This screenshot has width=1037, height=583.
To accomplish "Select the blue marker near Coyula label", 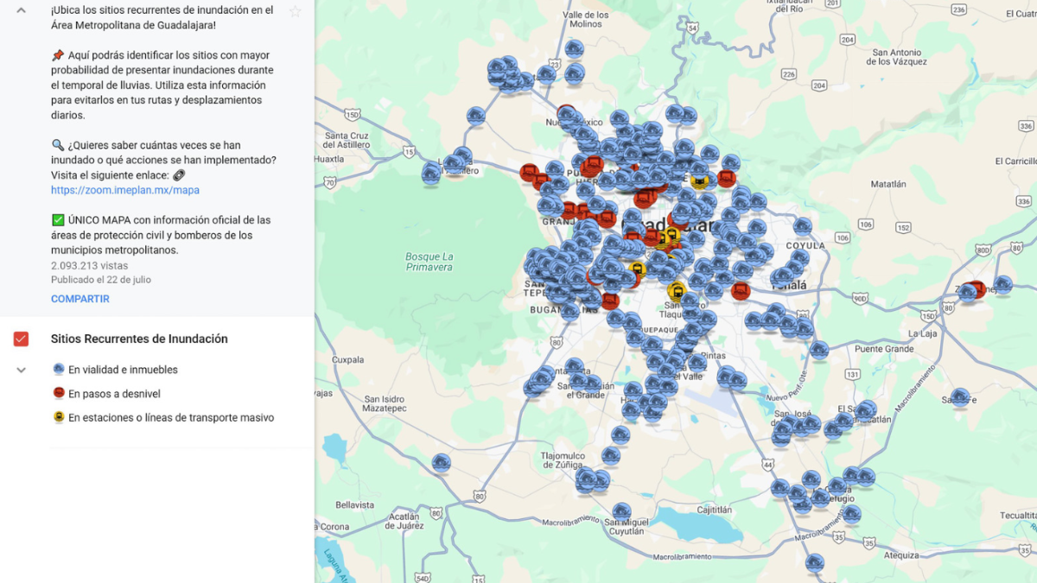I will tap(803, 227).
